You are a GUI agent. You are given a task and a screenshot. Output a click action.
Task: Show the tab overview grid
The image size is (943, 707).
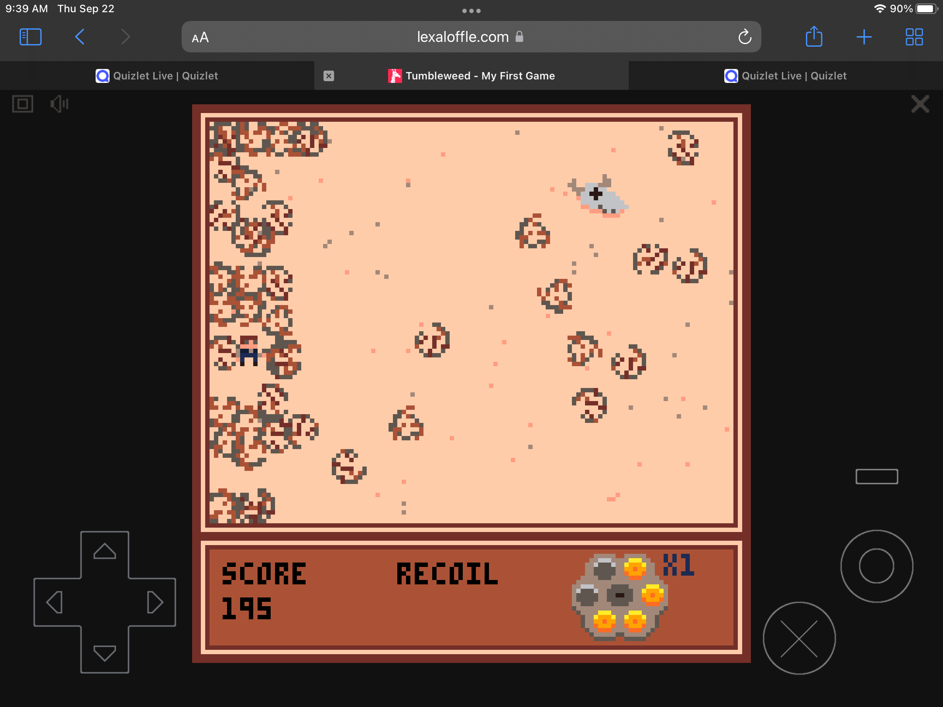coord(914,37)
